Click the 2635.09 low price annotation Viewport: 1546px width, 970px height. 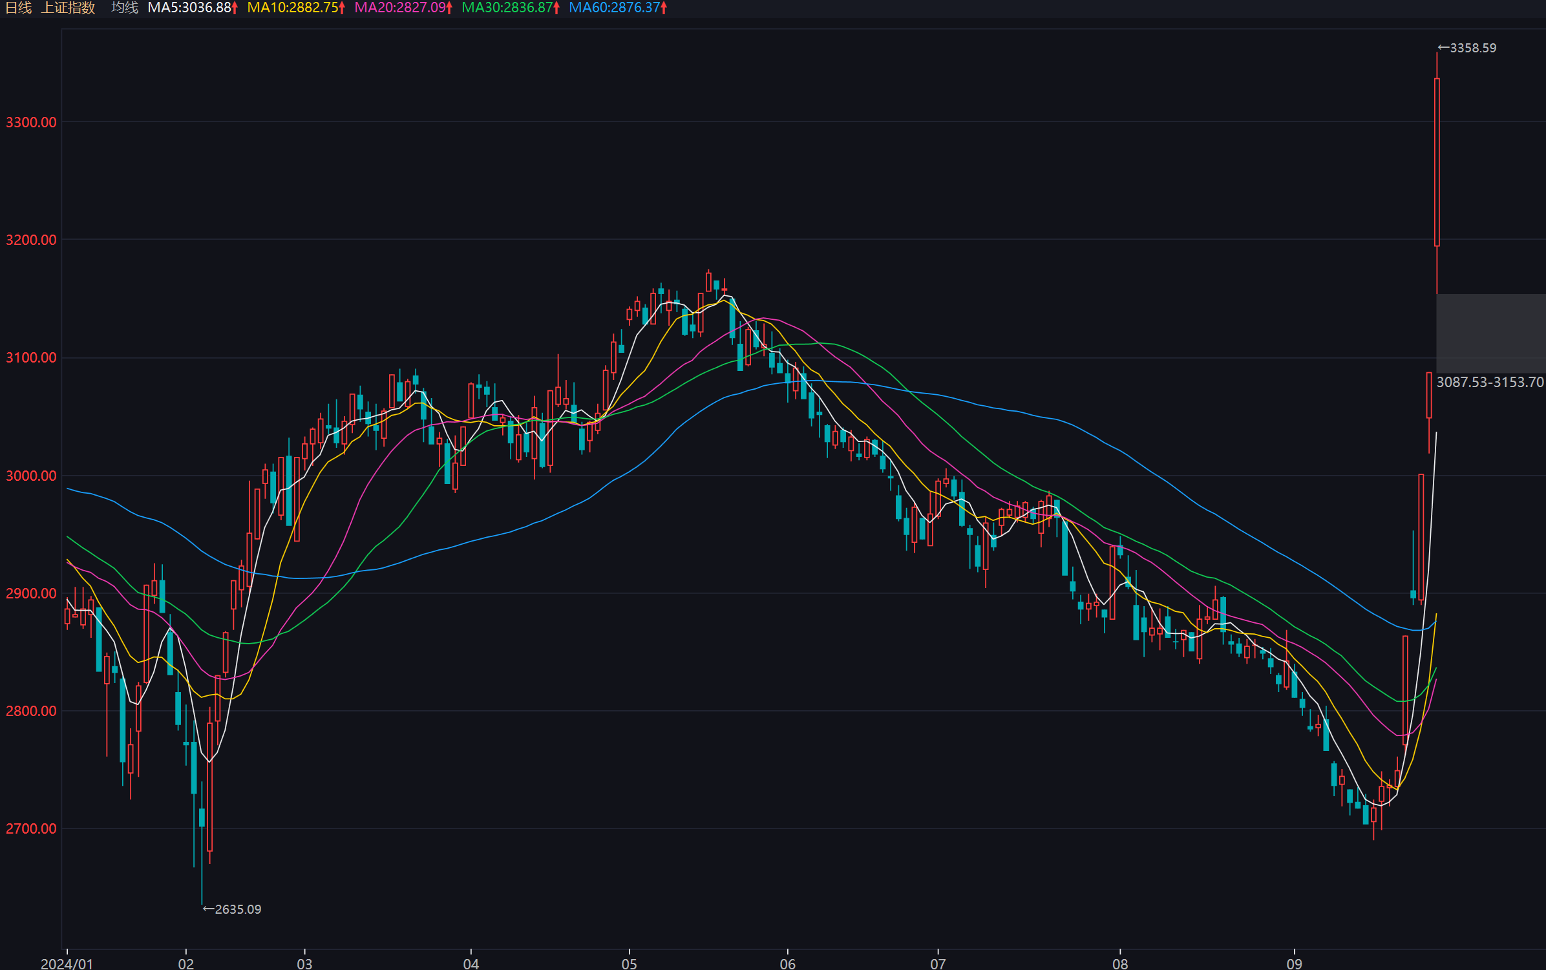click(232, 909)
